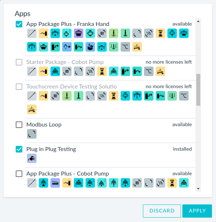Tick the Starter Package - Cobot Pump checkbox

coord(19,62)
